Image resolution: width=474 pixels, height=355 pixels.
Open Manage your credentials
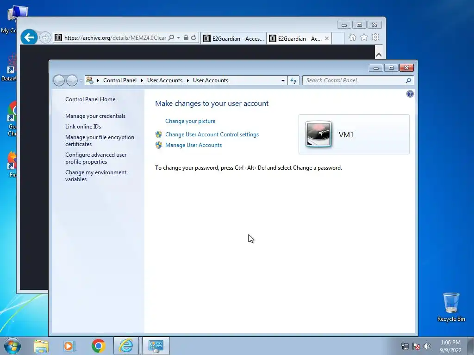click(x=95, y=116)
